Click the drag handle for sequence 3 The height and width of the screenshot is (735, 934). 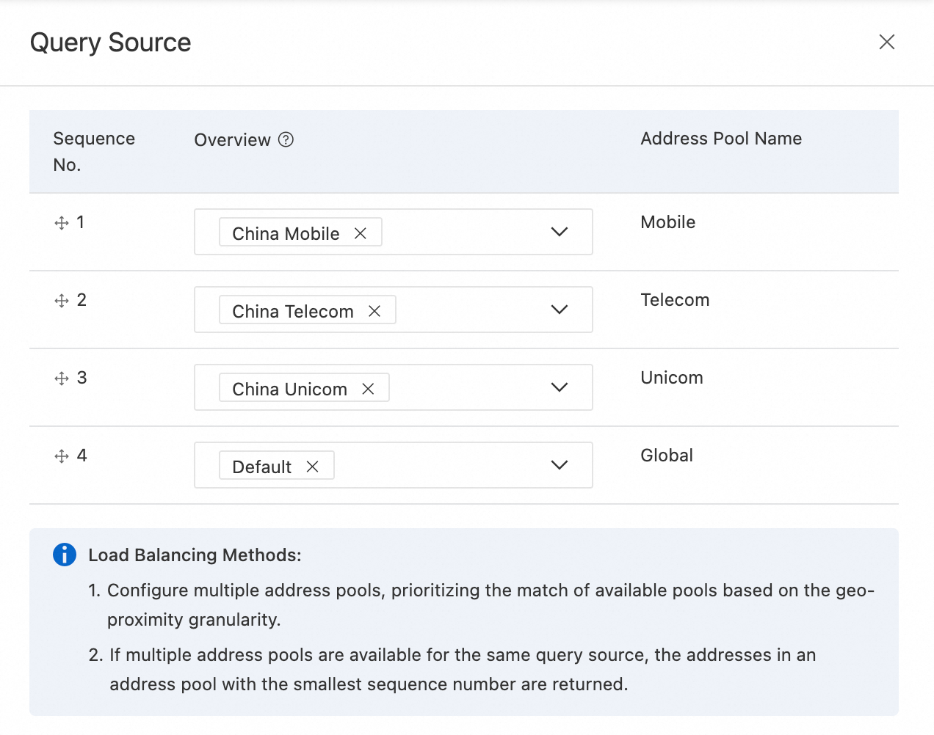pyautogui.click(x=62, y=379)
